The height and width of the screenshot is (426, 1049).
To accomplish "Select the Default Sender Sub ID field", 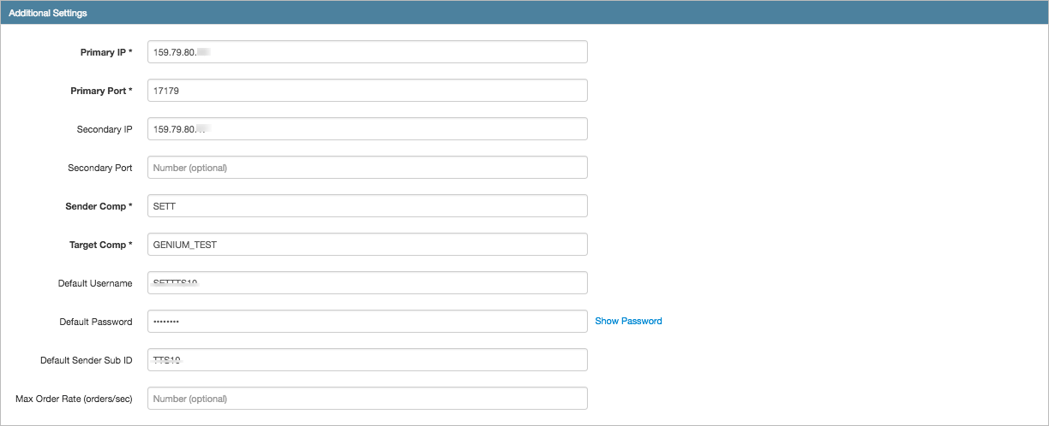I will click(x=368, y=359).
